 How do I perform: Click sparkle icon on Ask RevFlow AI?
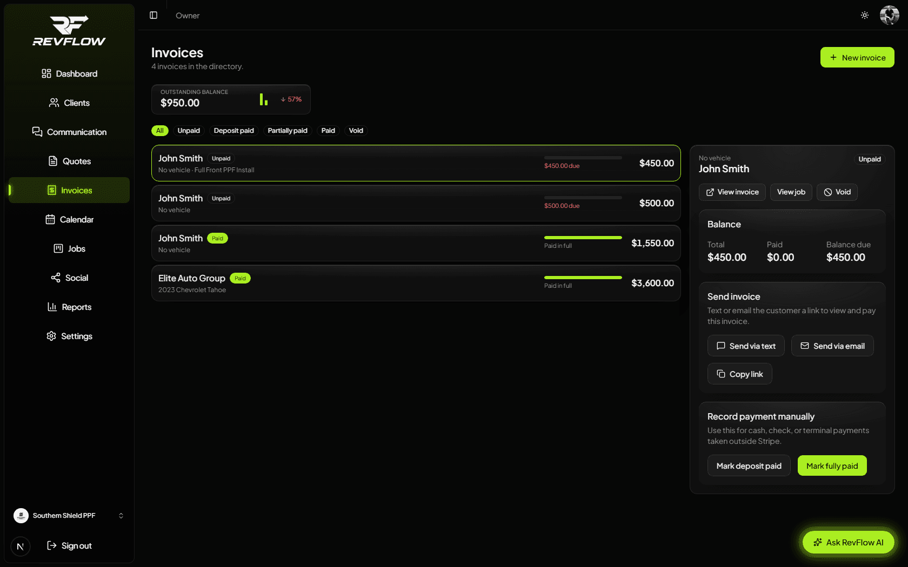pyautogui.click(x=818, y=542)
